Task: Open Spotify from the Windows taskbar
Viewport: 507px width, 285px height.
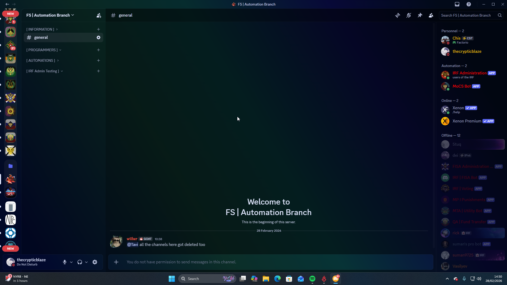Action: pyautogui.click(x=312, y=279)
